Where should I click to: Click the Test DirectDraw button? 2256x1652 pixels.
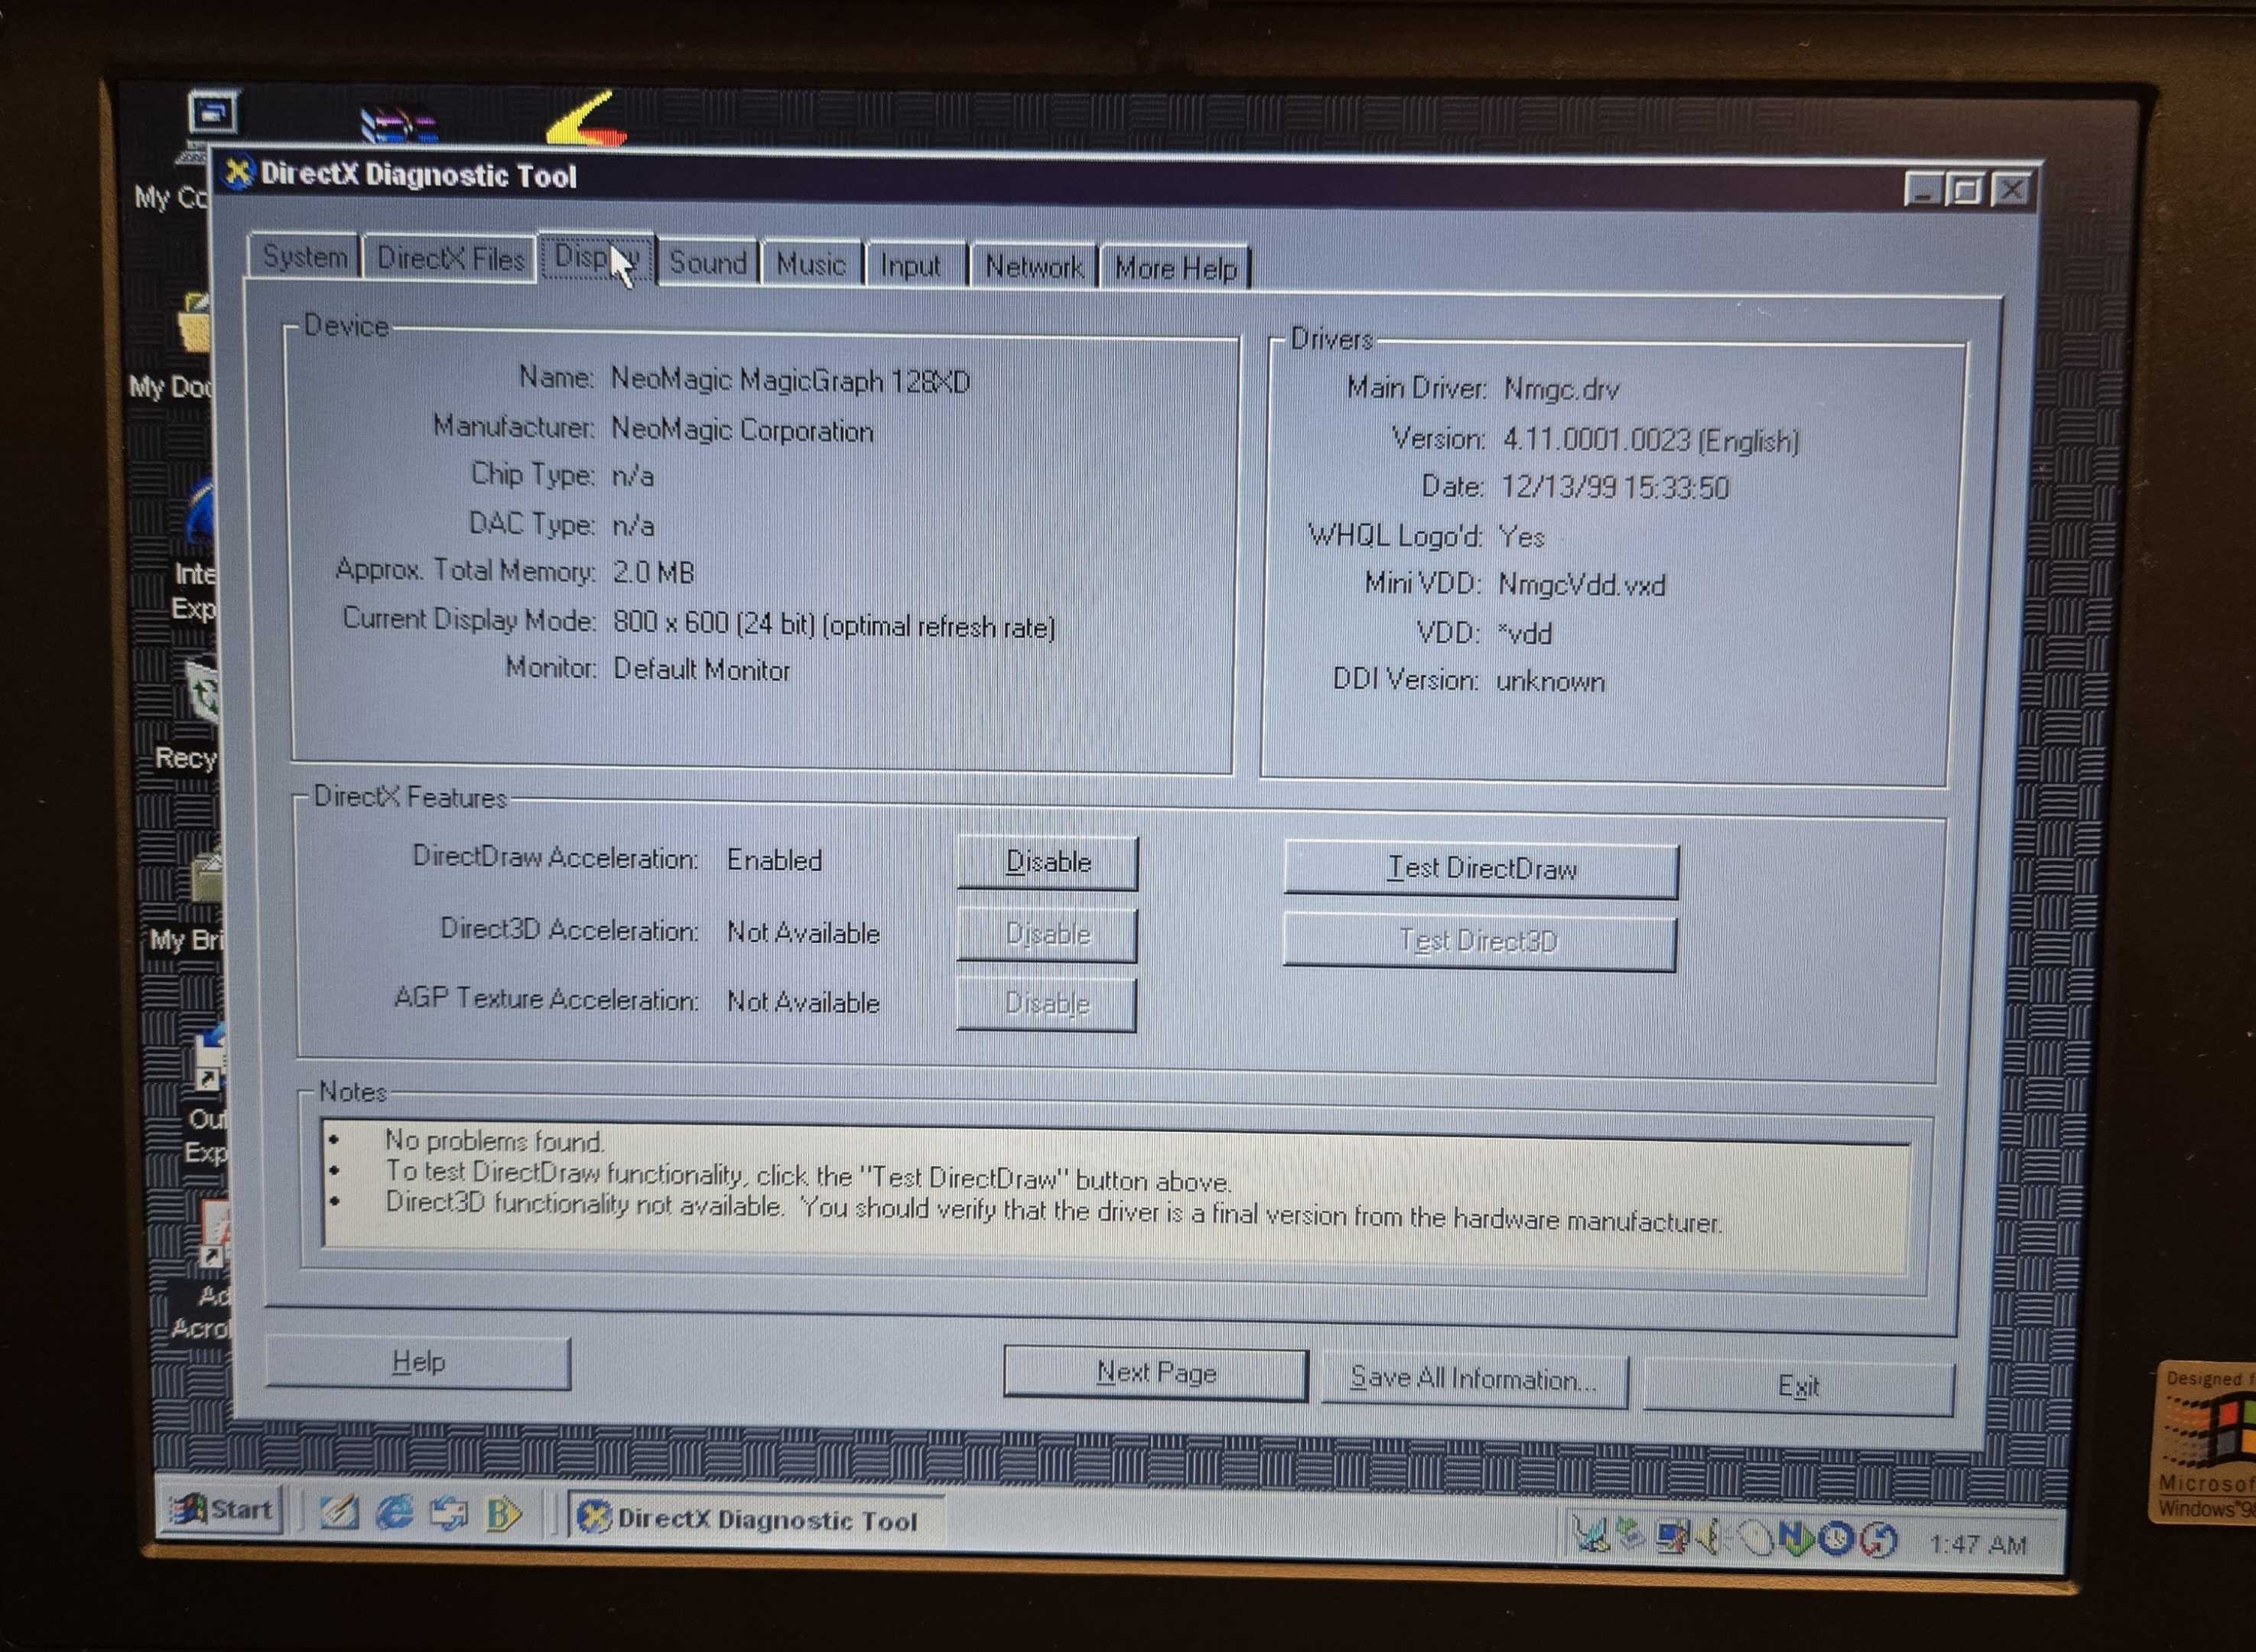click(x=1481, y=869)
